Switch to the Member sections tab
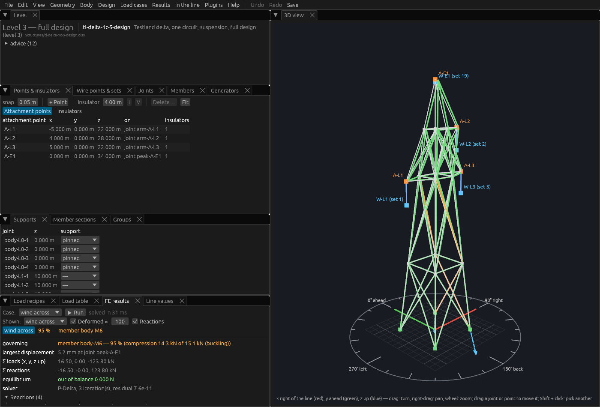Screen dimensions: 600x407 pyautogui.click(x=74, y=219)
